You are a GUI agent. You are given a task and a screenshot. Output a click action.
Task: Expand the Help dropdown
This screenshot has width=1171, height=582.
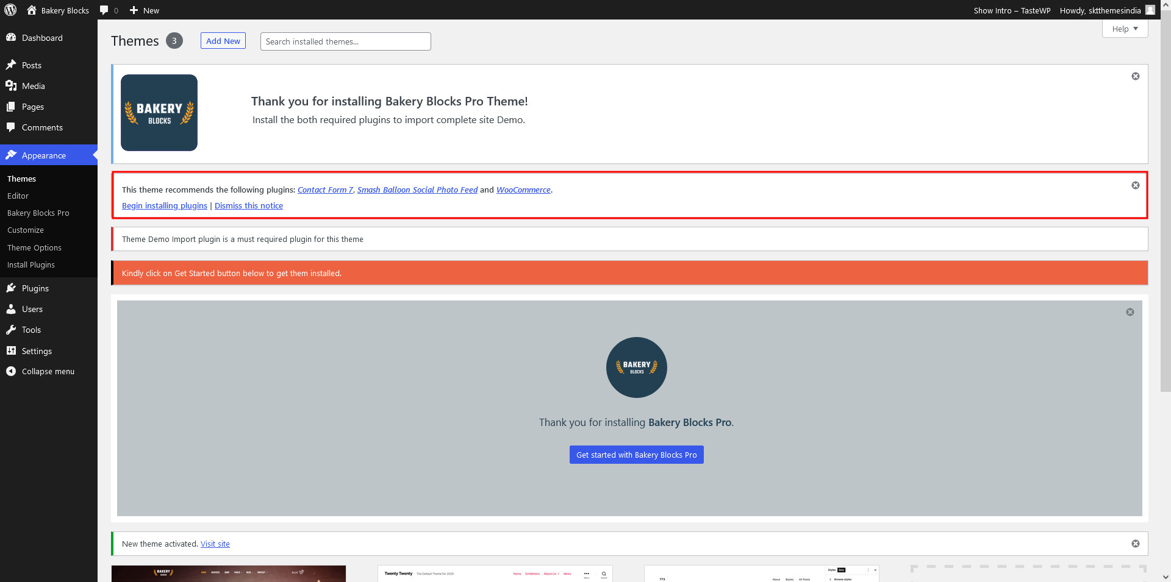(x=1125, y=29)
